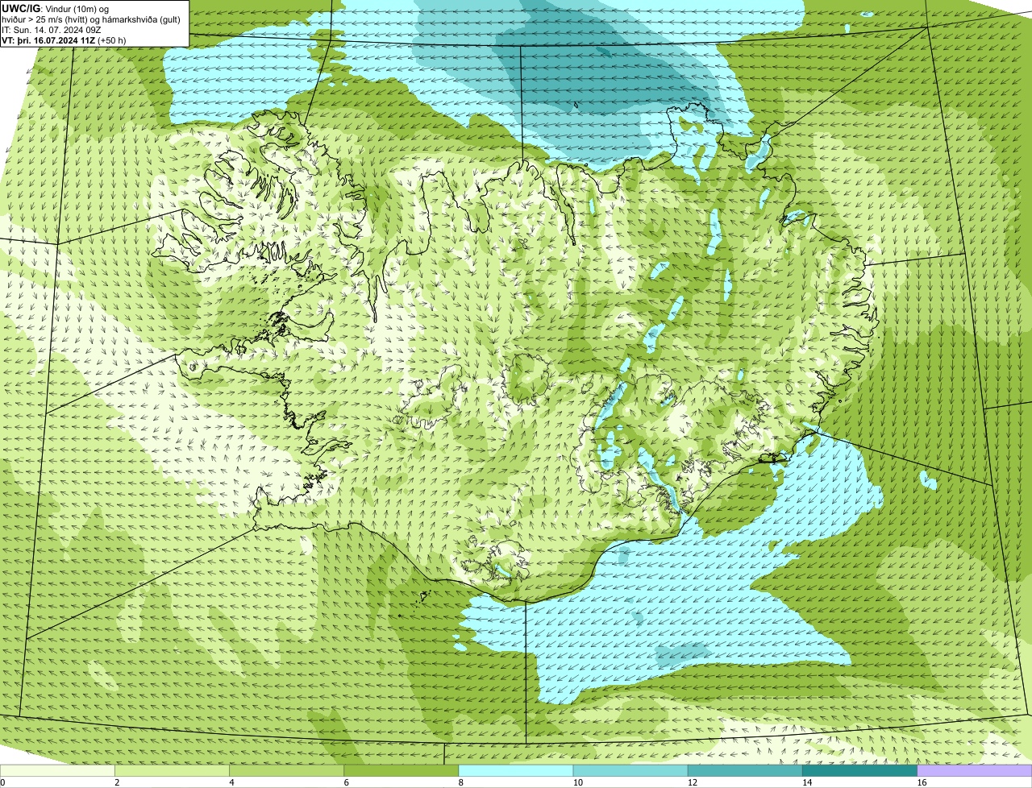
Task: Click the light cyan legend swatch, 8–10
Action: (517, 771)
